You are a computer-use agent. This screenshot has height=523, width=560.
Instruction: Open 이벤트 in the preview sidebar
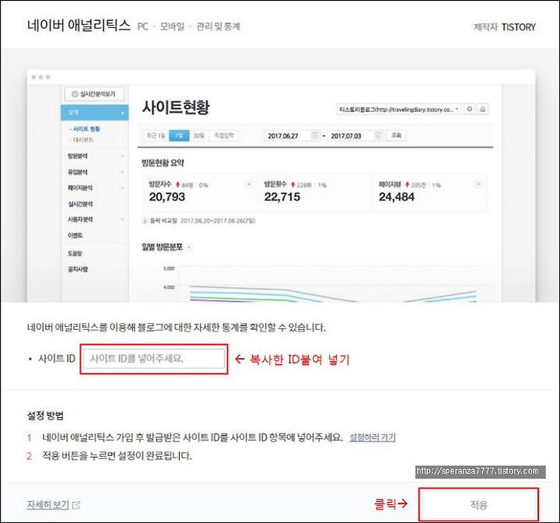click(x=75, y=235)
